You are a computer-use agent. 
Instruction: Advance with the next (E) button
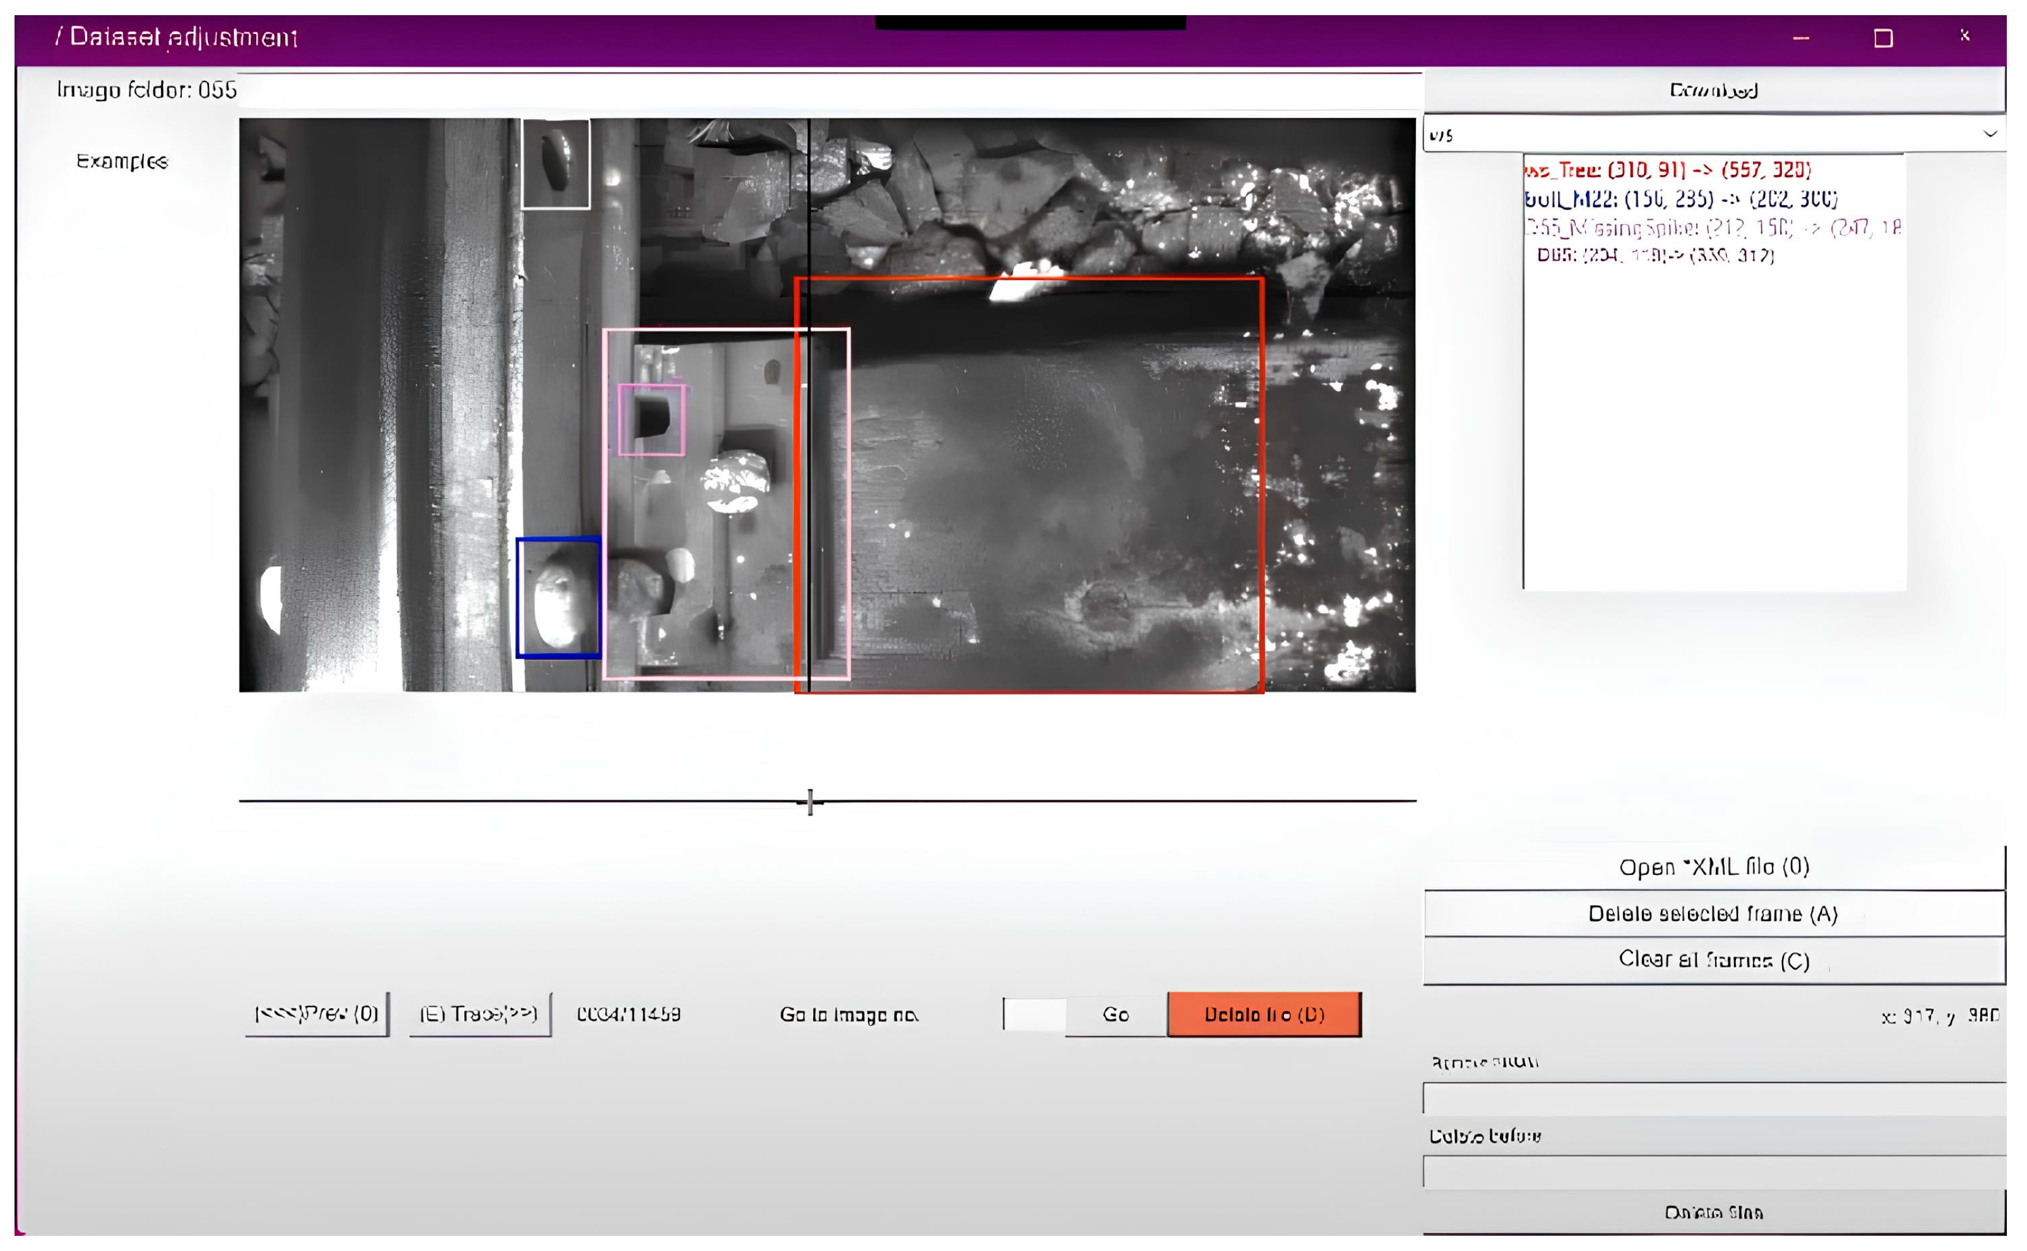(479, 1014)
